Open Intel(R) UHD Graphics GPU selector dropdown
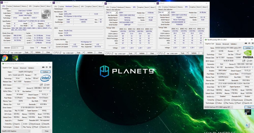254x133 pixels. 16,131
